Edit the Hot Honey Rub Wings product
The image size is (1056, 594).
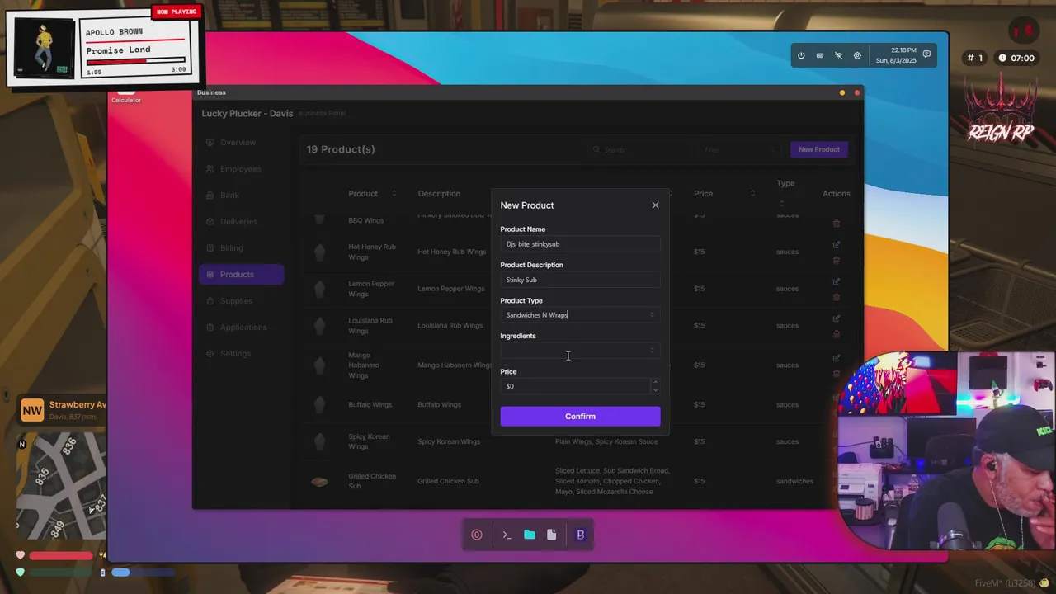tap(837, 244)
